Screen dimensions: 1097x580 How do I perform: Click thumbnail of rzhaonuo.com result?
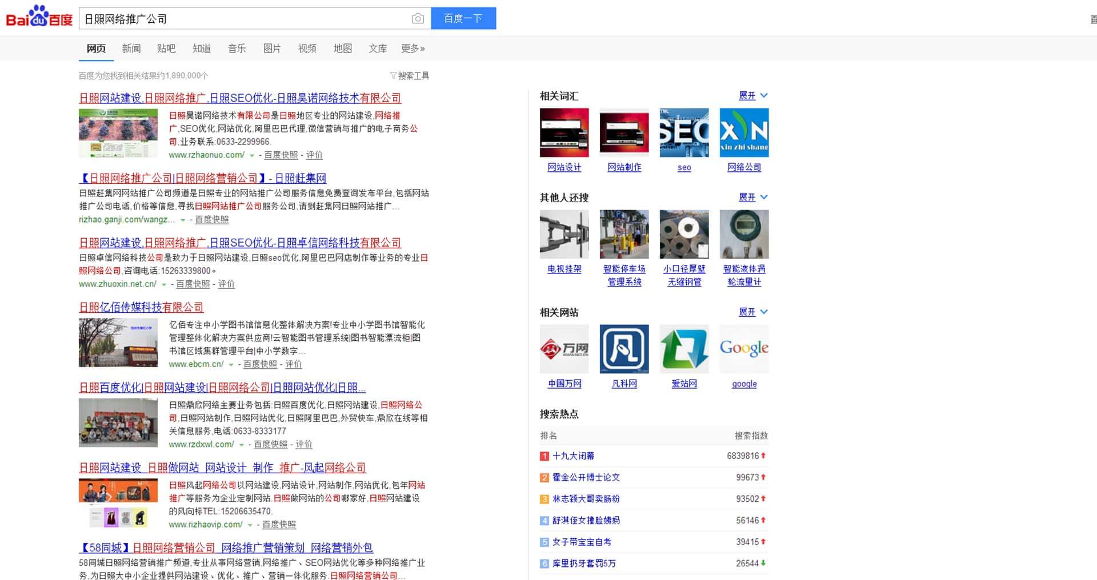click(118, 133)
